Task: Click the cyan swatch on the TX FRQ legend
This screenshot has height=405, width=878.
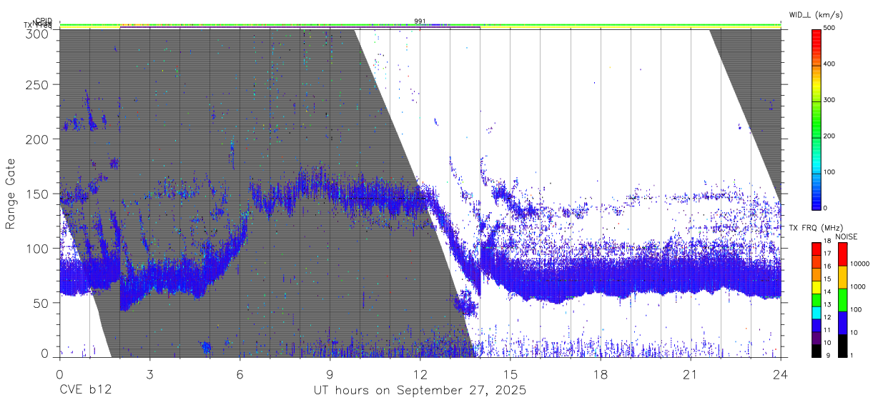Action: (x=816, y=312)
